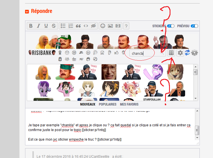
Task: Refresh stickers with blue arrows icon
Action: click(x=187, y=53)
